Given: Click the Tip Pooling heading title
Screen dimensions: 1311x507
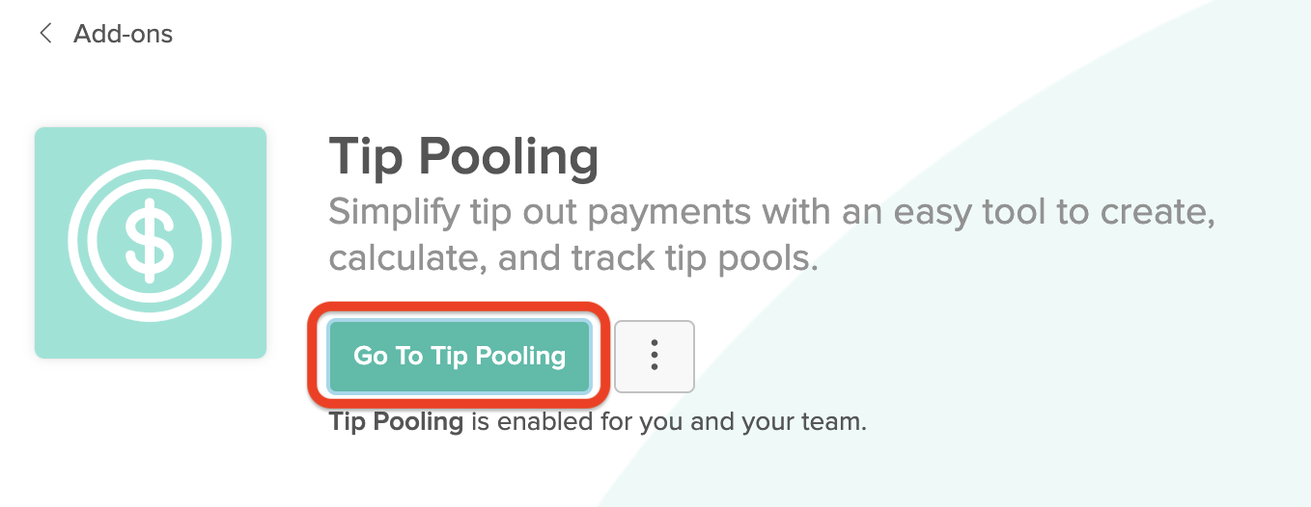Looking at the screenshot, I should pos(463,157).
